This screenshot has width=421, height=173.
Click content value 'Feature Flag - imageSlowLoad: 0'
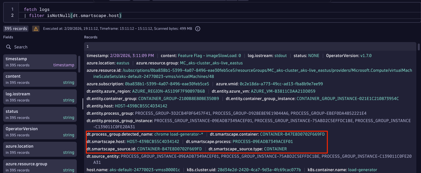click(x=209, y=56)
